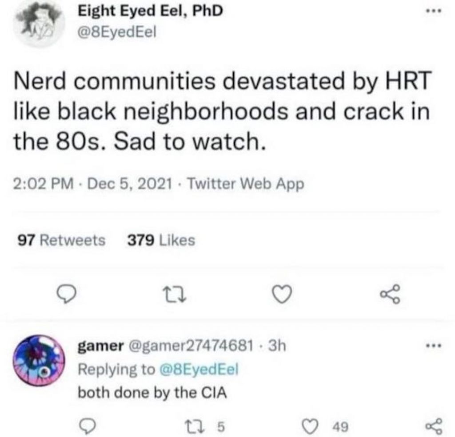Open the 2:02 PM Dec 5, 2021 timestamp
The image size is (455, 437).
point(93,184)
